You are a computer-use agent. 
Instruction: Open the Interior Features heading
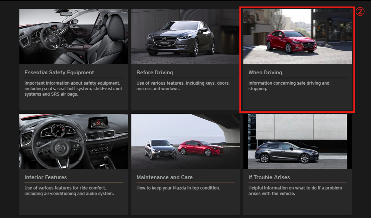(46, 177)
